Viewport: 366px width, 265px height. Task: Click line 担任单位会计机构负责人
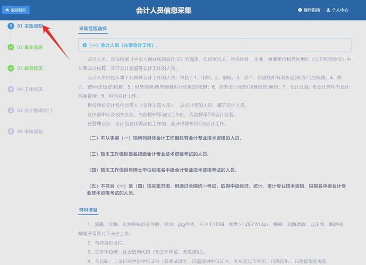pyautogui.click(x=167, y=105)
